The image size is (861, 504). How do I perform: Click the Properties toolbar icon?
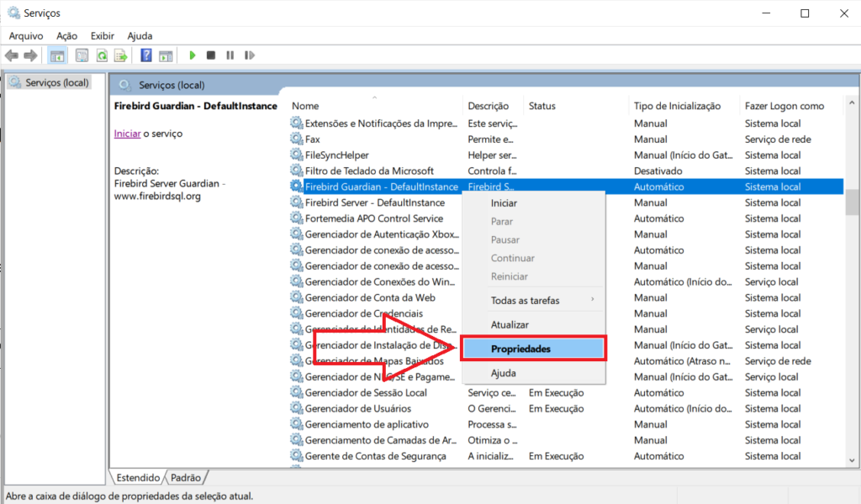pos(82,55)
